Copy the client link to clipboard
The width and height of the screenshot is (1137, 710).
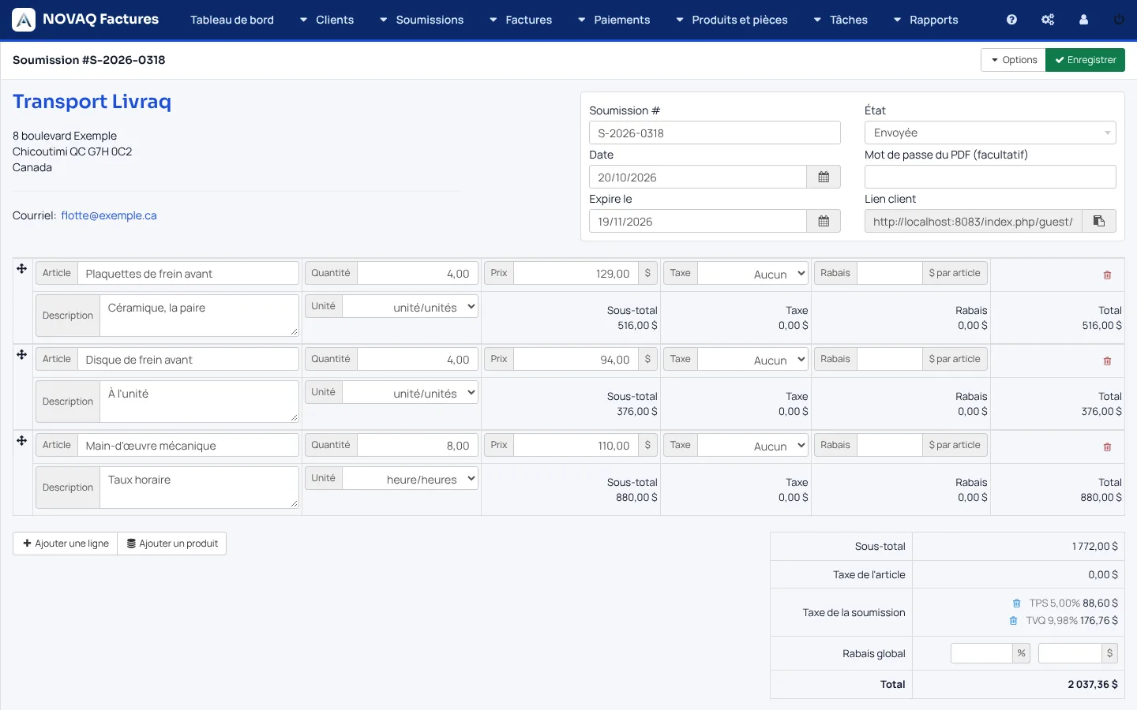pos(1098,221)
